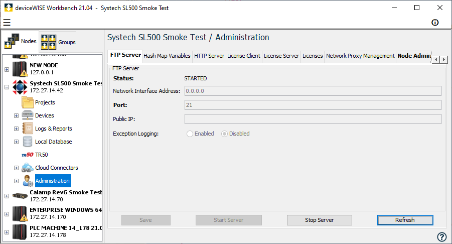This screenshot has height=244, width=452.
Task: Expand the ENTERPRISE WINDOWS 64 node
Action: pyautogui.click(x=7, y=214)
